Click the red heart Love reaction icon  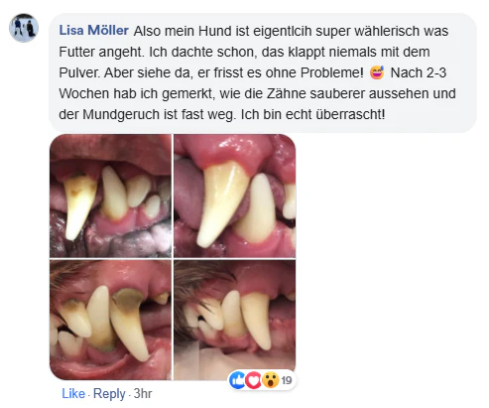(253, 380)
